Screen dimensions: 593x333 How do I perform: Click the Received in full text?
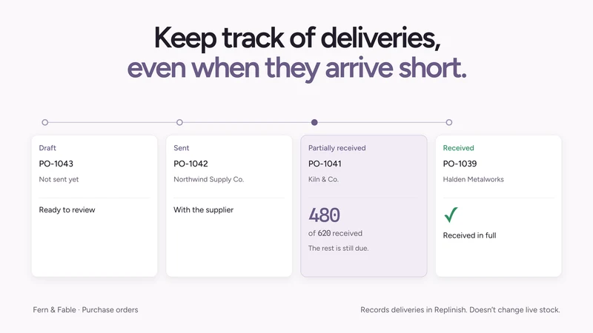coord(469,235)
